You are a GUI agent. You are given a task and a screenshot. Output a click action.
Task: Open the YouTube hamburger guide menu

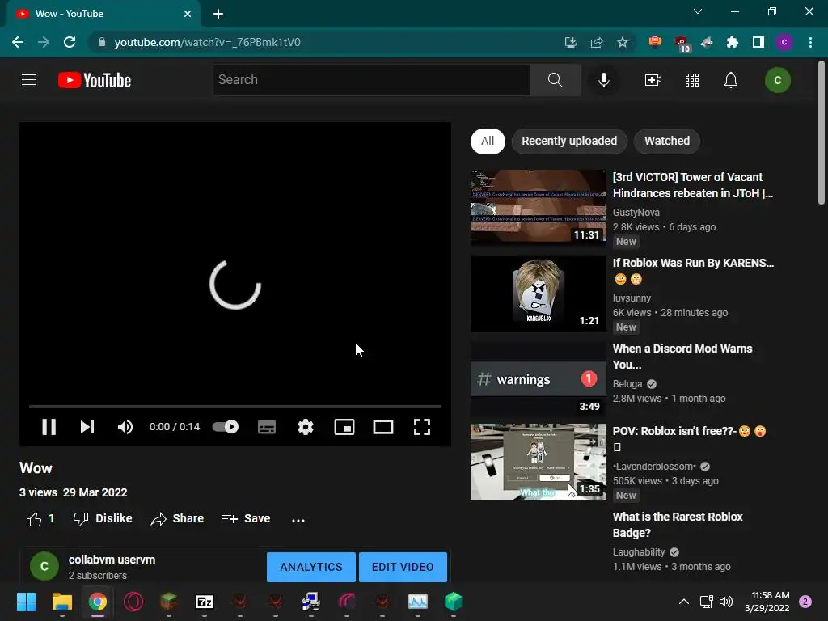pyautogui.click(x=29, y=80)
